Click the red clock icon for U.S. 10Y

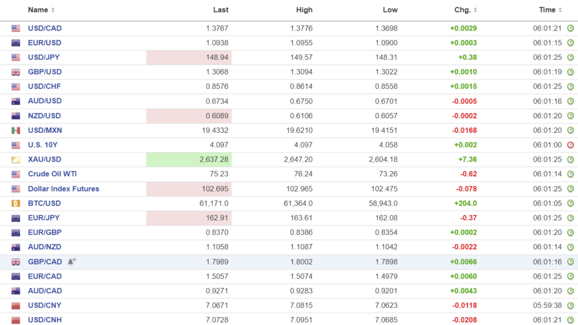[570, 145]
